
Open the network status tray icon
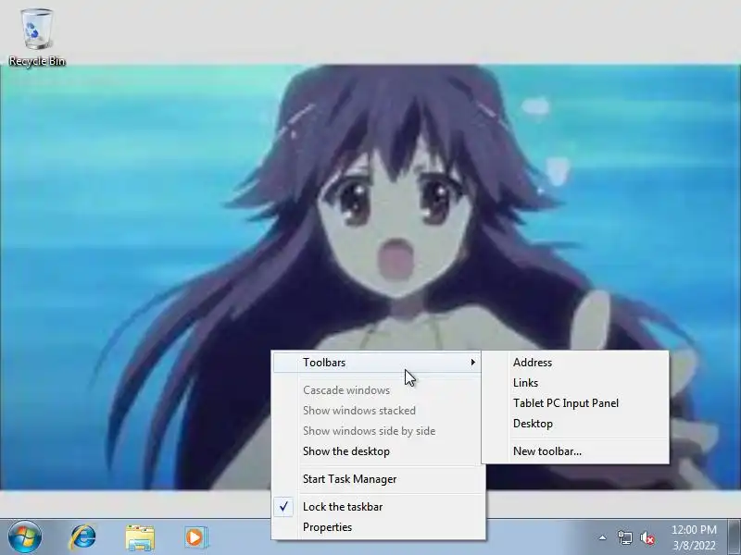click(x=624, y=537)
